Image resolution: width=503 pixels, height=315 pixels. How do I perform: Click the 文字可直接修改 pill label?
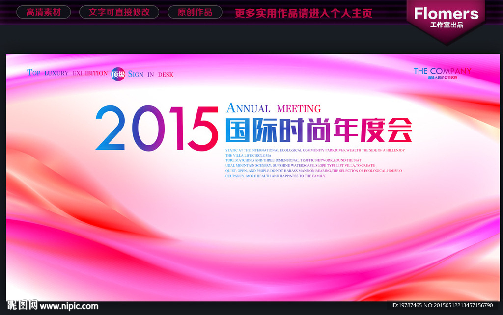[x=119, y=12]
